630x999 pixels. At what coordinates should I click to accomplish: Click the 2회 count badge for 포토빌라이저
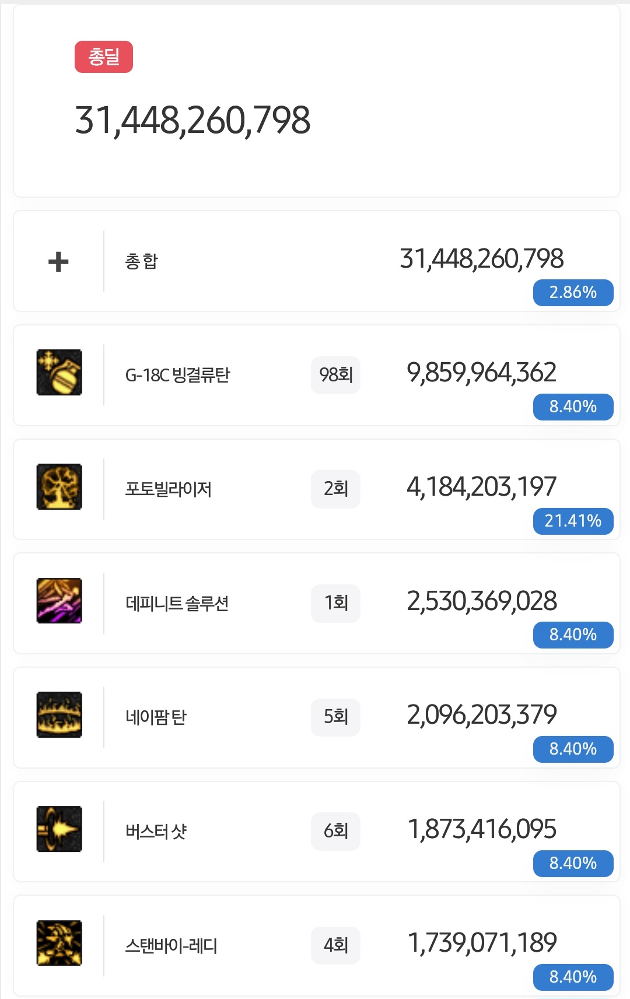coord(335,489)
